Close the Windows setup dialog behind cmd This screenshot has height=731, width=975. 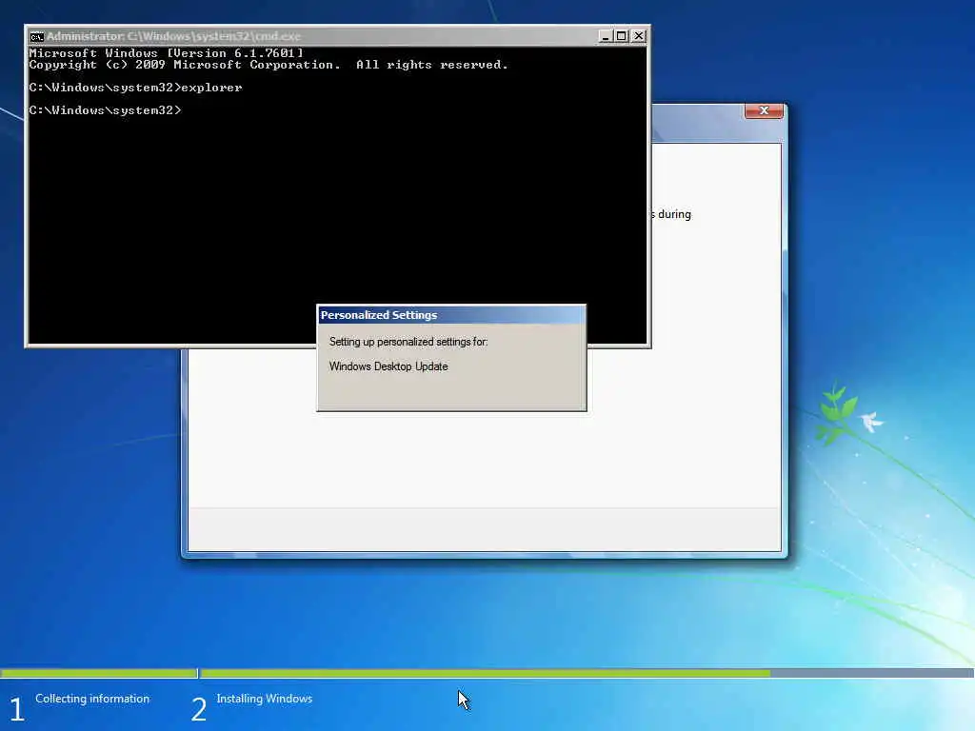(764, 110)
